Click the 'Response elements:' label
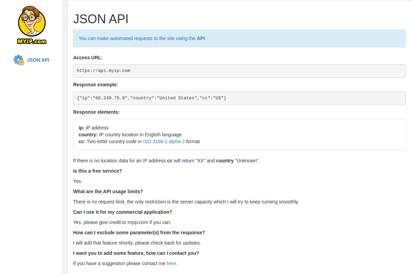The width and height of the screenshot is (411, 274). 97,112
